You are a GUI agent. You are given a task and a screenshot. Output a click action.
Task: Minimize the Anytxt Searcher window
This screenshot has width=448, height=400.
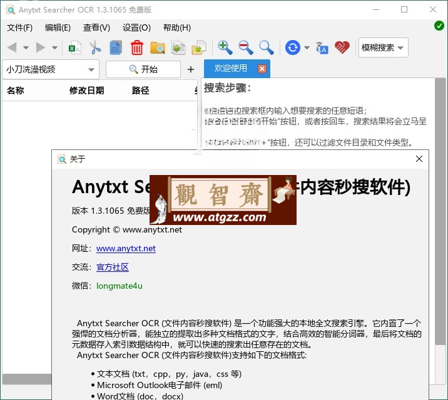coord(376,10)
